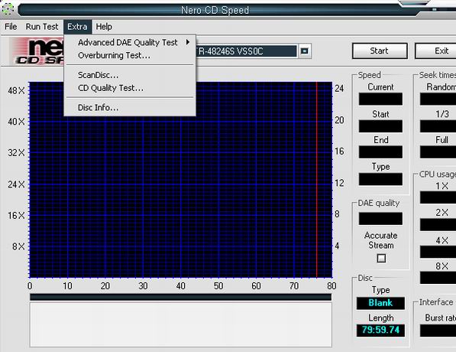The width and height of the screenshot is (456, 352).
Task: Click the Full seek time readout
Action: (438, 152)
